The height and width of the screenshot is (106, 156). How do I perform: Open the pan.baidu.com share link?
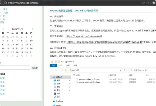tap(105, 42)
